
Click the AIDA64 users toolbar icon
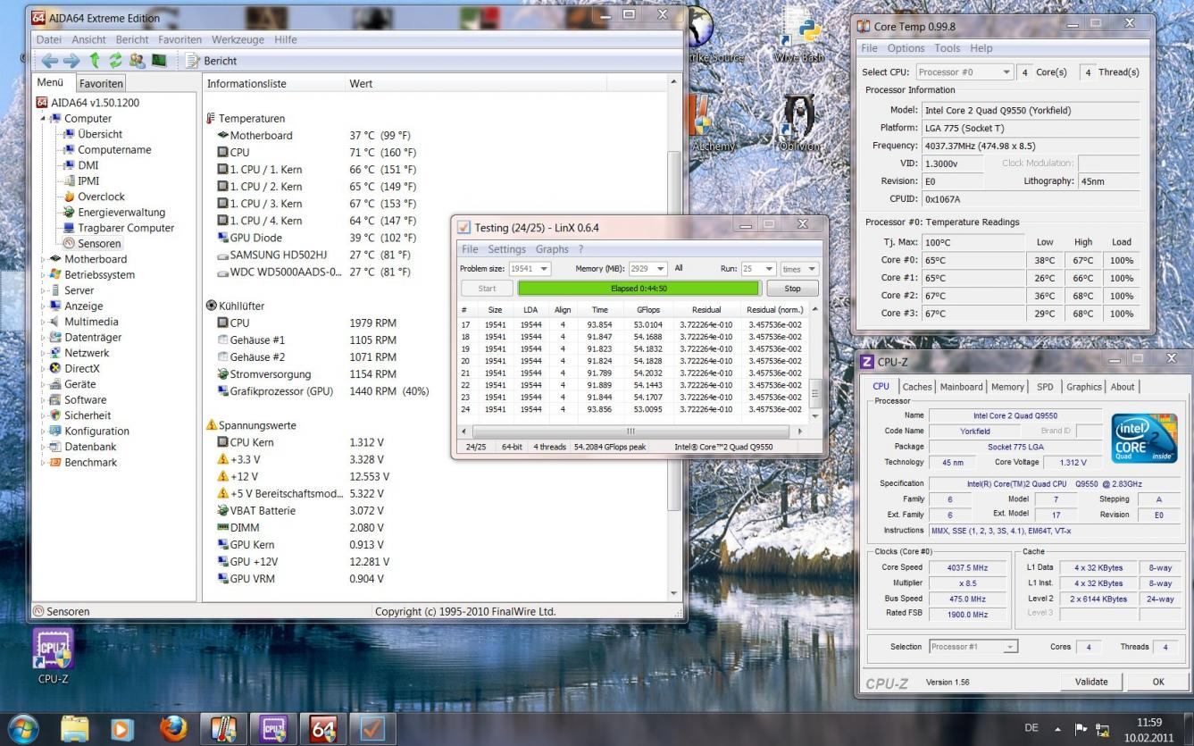[x=137, y=61]
